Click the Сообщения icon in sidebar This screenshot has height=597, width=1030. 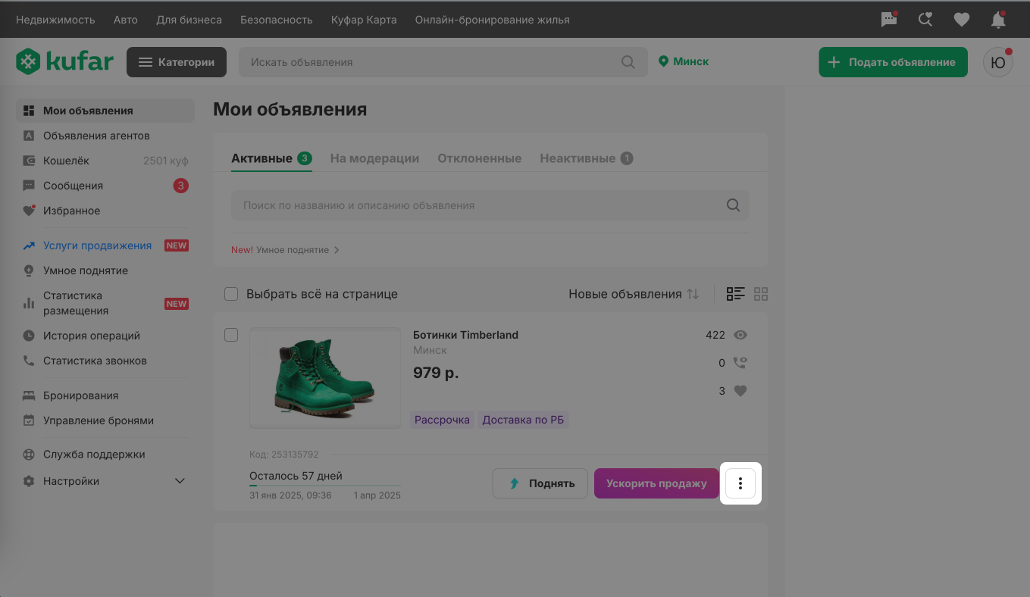(29, 186)
